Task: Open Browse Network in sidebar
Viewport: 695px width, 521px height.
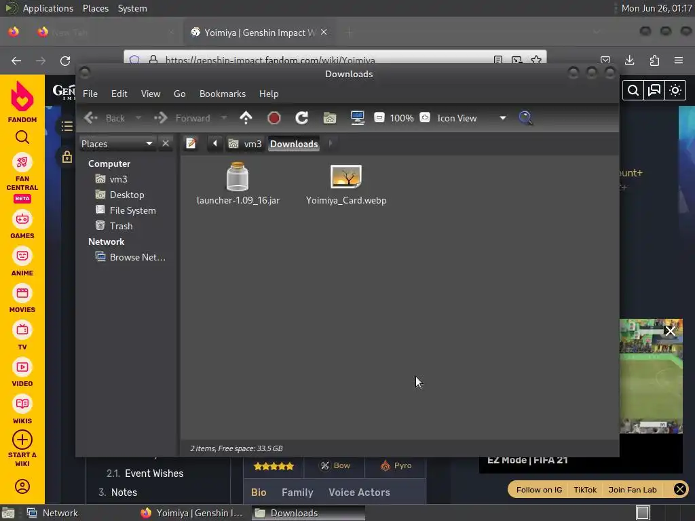Action: point(130,257)
